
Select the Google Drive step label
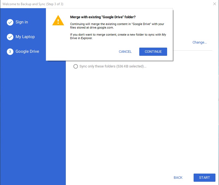click(27, 51)
